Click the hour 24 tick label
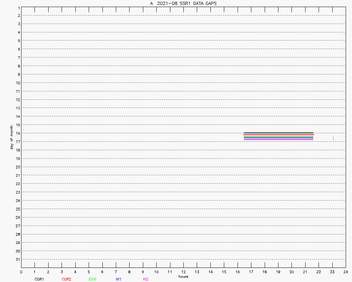The height and width of the screenshot is (282, 352). point(346,272)
